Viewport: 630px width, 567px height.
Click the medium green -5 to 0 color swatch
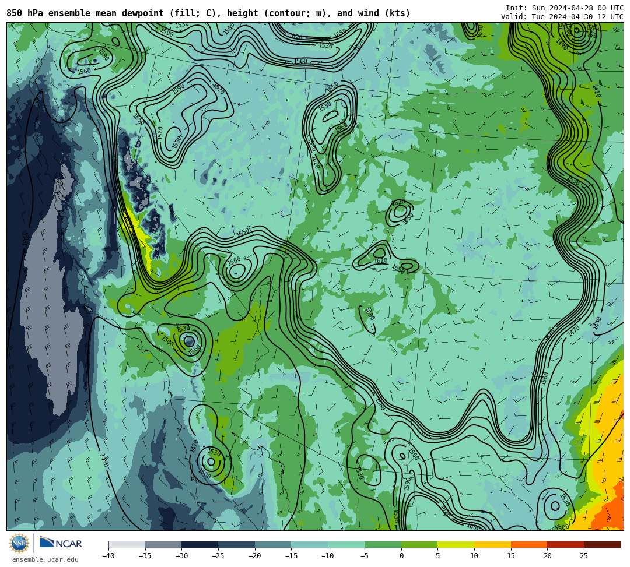[x=383, y=544]
